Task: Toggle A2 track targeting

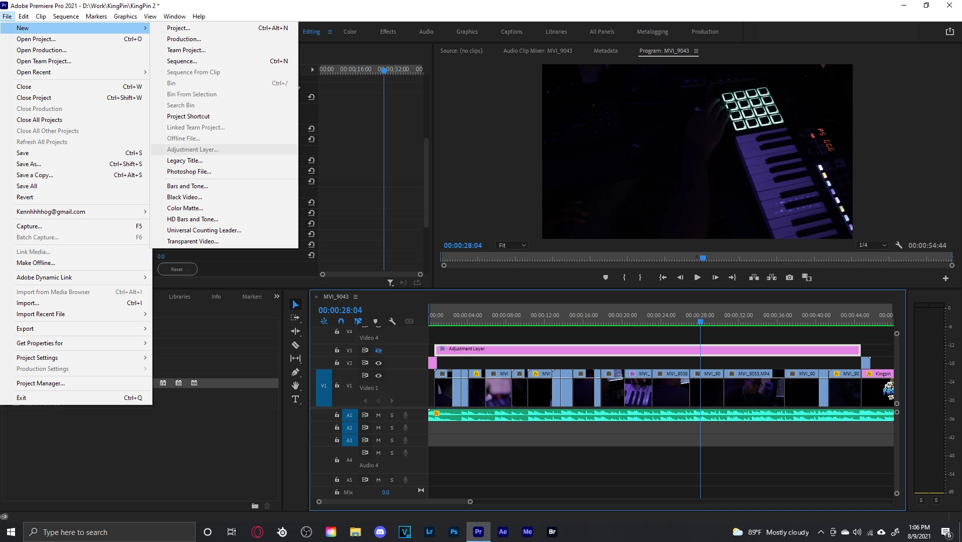Action: pos(350,428)
